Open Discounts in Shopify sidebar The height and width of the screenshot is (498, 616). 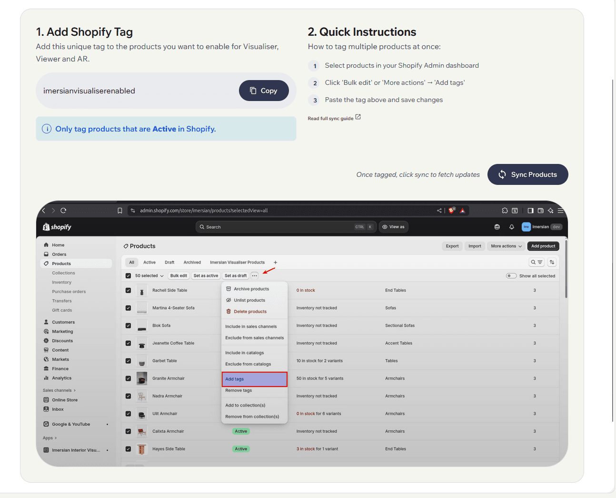pyautogui.click(x=62, y=341)
